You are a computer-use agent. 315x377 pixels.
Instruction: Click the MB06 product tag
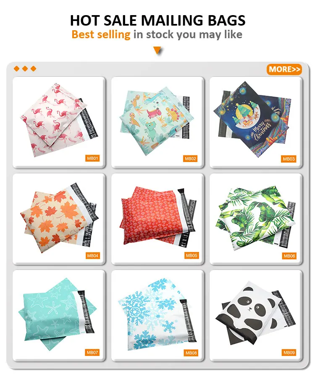pos(289,256)
